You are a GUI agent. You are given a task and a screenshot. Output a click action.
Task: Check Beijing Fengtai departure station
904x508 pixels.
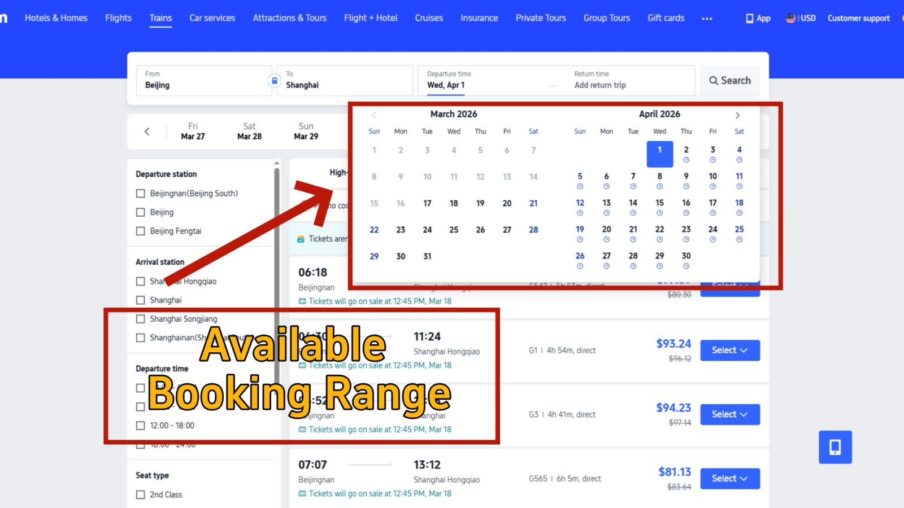[141, 231]
